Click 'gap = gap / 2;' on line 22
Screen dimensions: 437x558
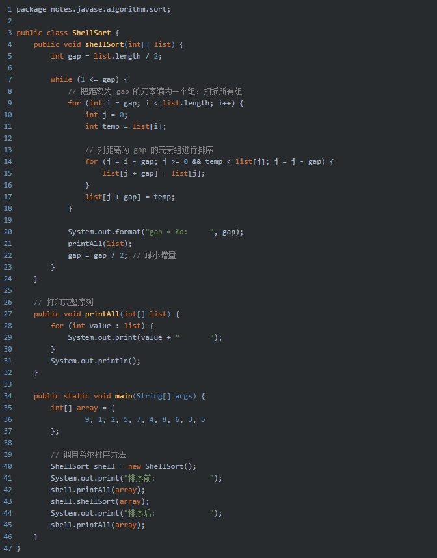pyautogui.click(x=98, y=255)
